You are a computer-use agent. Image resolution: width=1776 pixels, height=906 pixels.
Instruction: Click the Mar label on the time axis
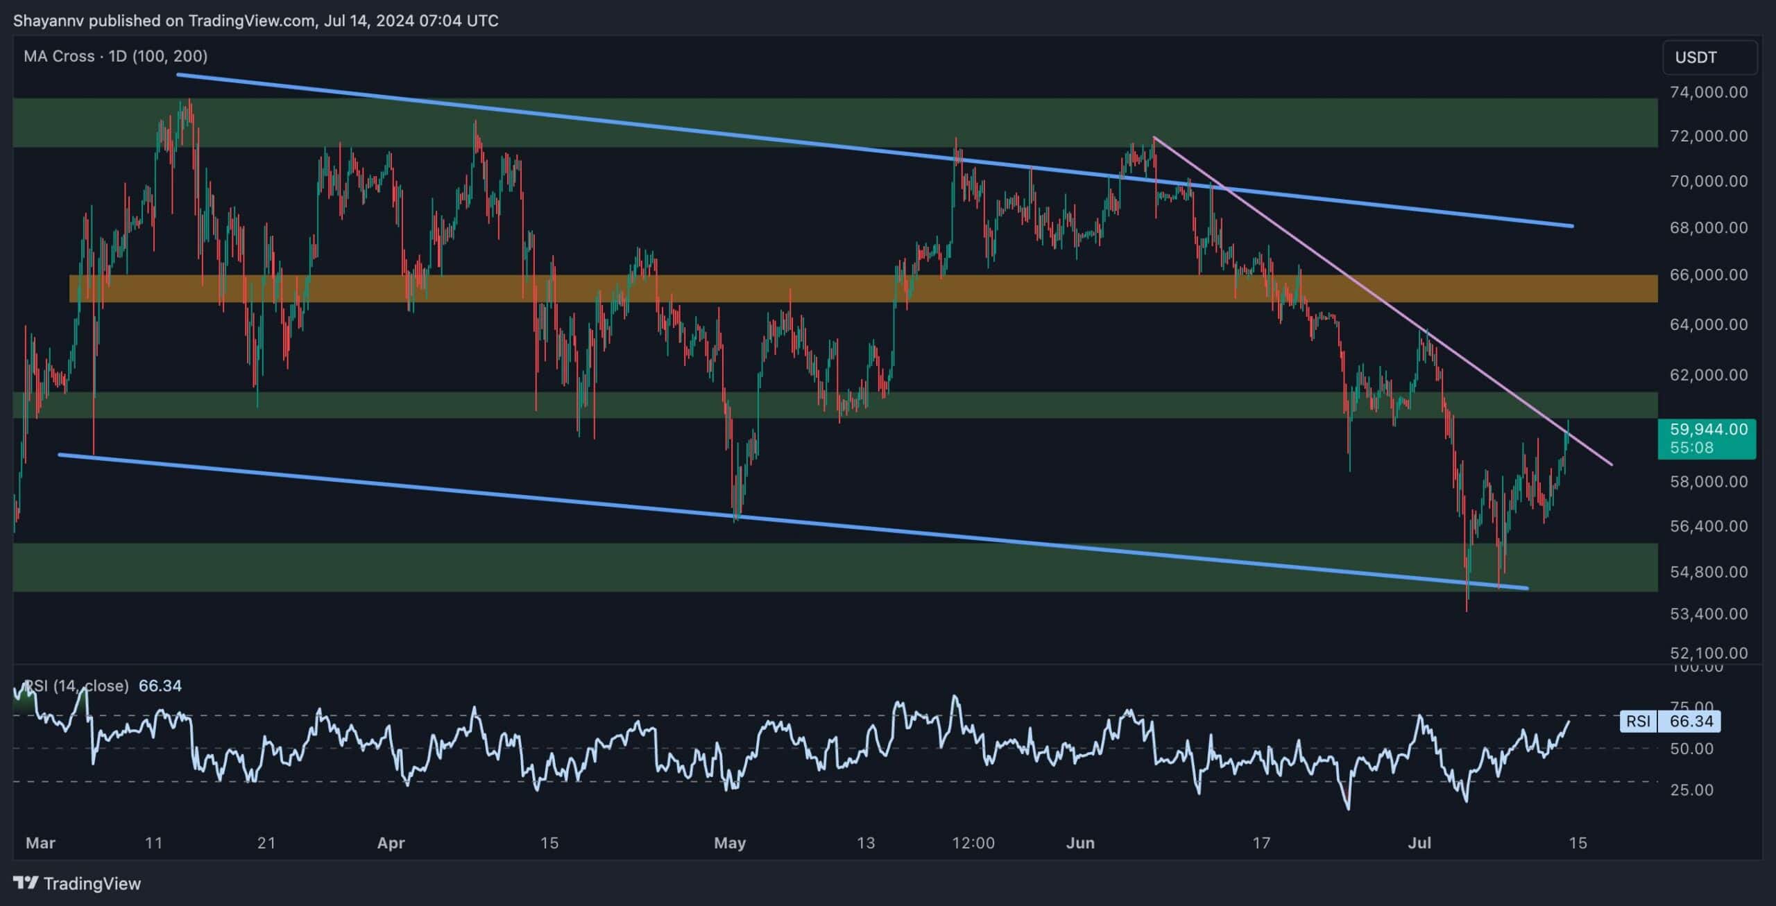(x=40, y=843)
